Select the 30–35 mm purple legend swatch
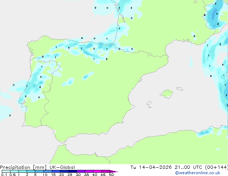 (x=81, y=171)
